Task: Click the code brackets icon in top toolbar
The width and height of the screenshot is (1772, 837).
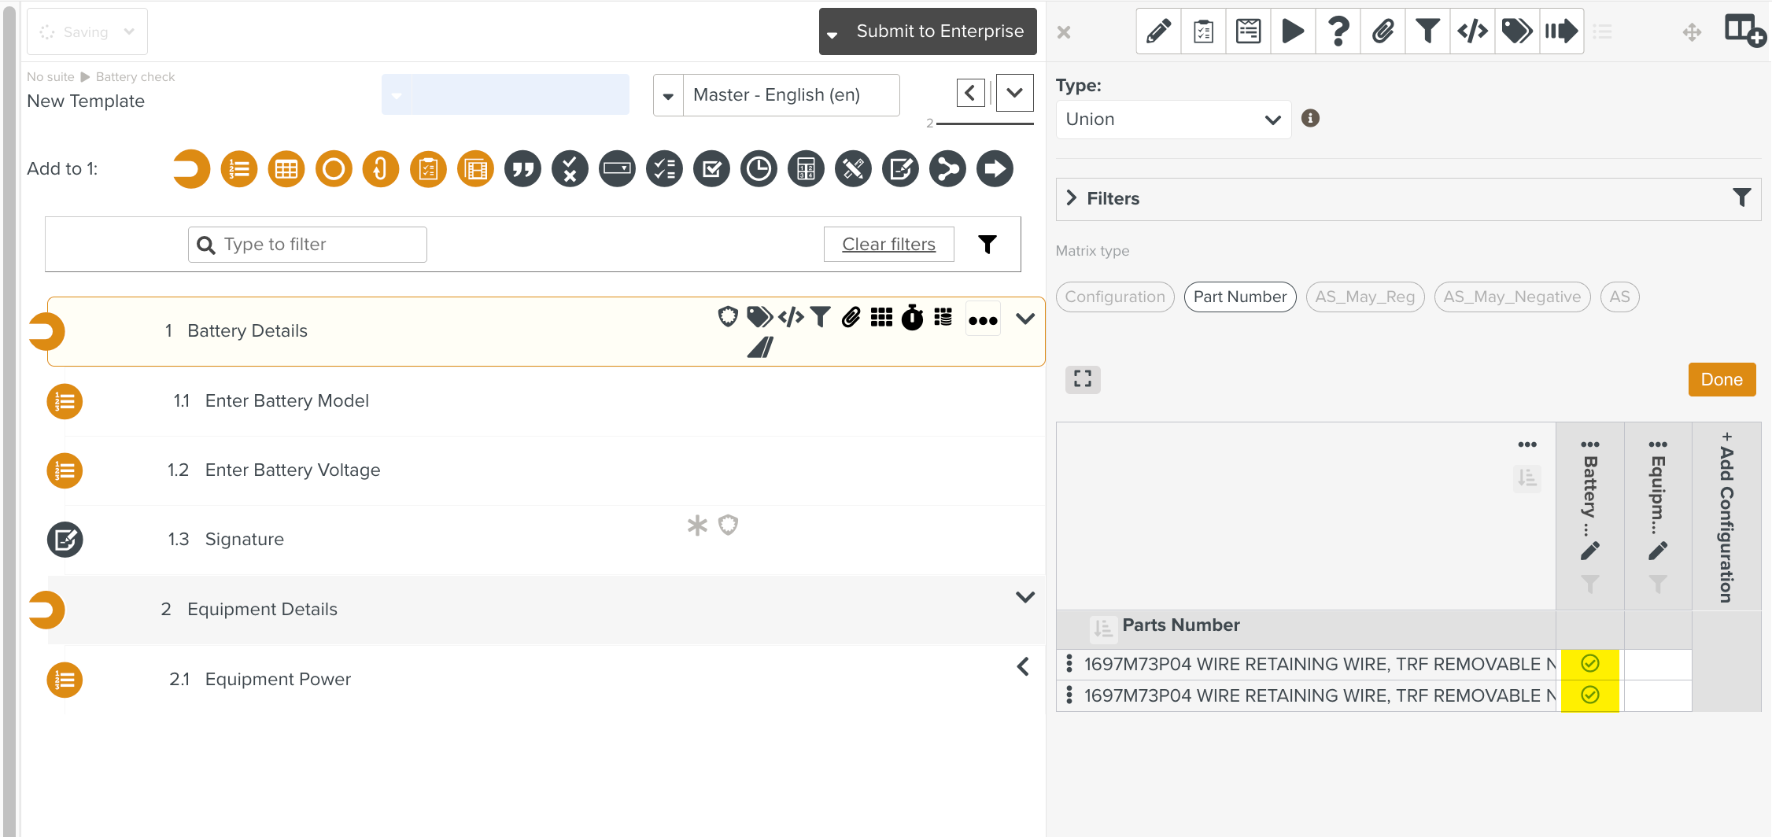Action: (1472, 31)
